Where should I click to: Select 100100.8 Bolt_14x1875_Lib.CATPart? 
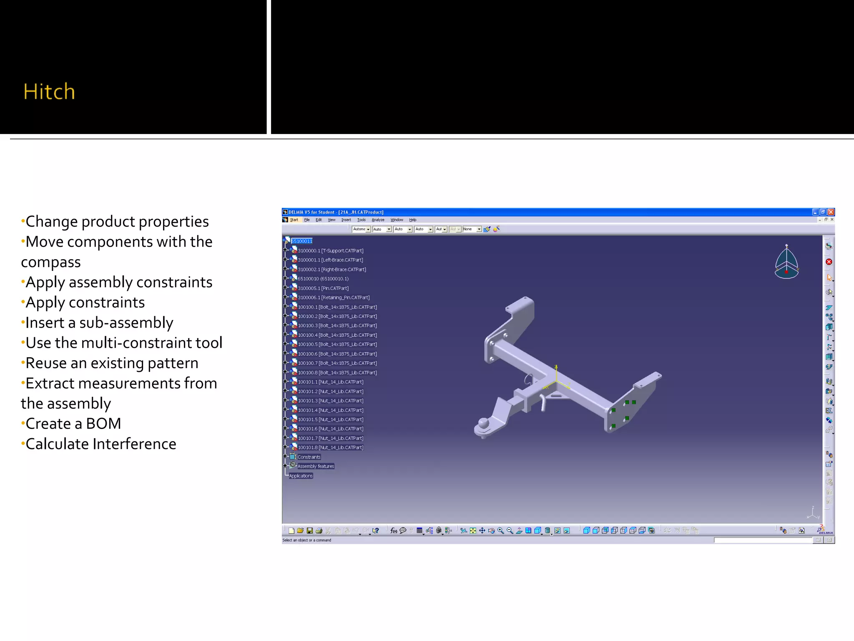click(x=337, y=373)
